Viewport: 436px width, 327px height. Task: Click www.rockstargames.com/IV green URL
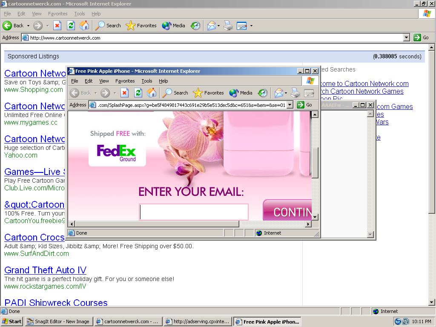click(x=45, y=286)
